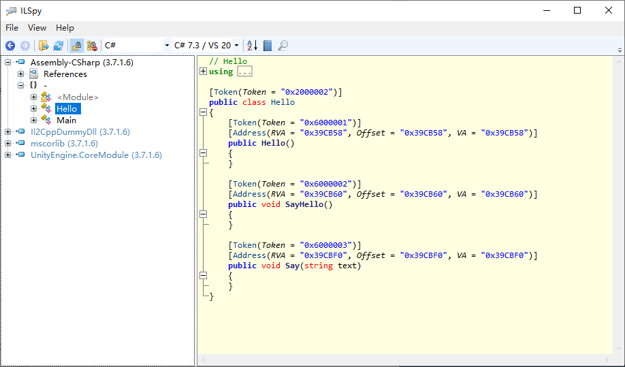Toggle show compiler-generated types button
Screen dimensions: 625x367
click(92, 46)
